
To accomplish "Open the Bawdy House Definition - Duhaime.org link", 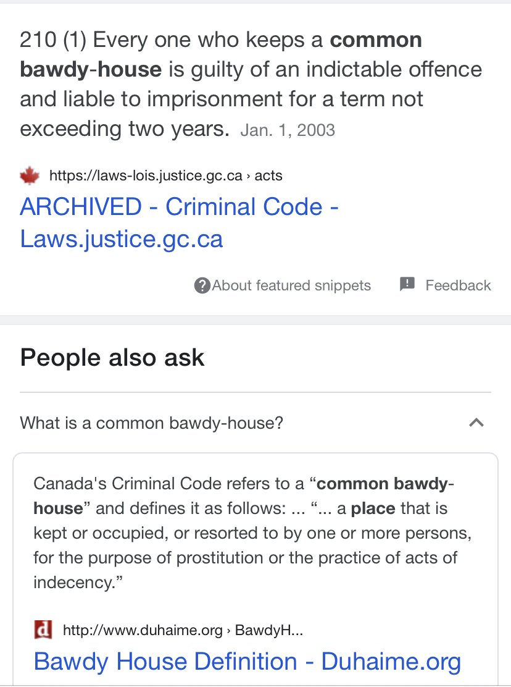I will 247,661.
